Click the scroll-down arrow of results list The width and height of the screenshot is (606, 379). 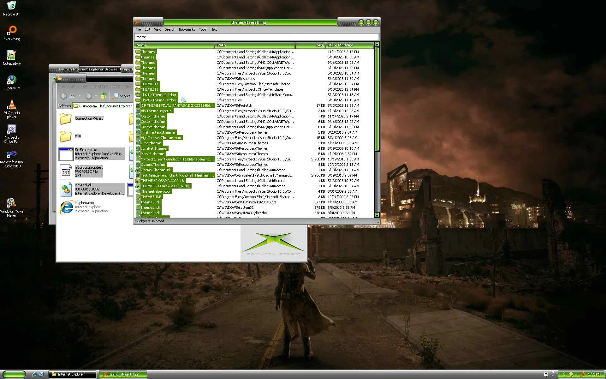(377, 215)
